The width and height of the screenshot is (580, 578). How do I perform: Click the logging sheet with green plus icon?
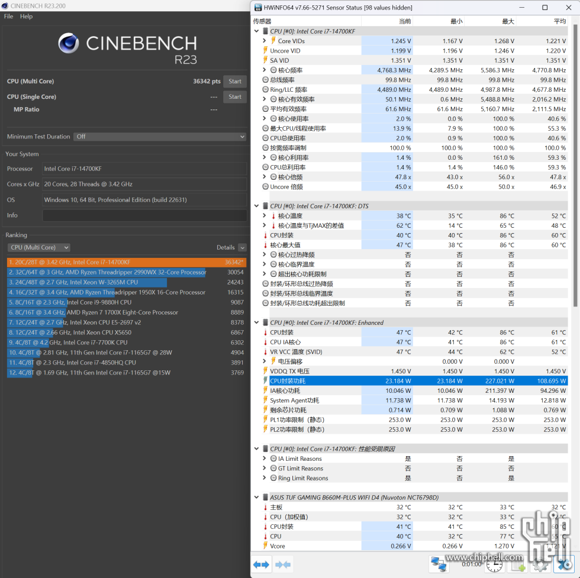coord(517,564)
